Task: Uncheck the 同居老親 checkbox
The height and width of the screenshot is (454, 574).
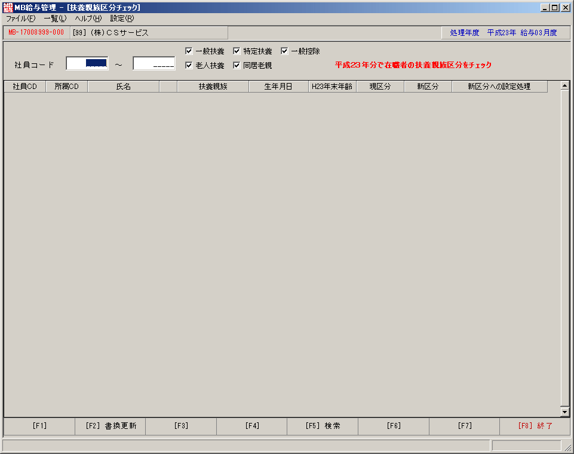Action: [237, 66]
